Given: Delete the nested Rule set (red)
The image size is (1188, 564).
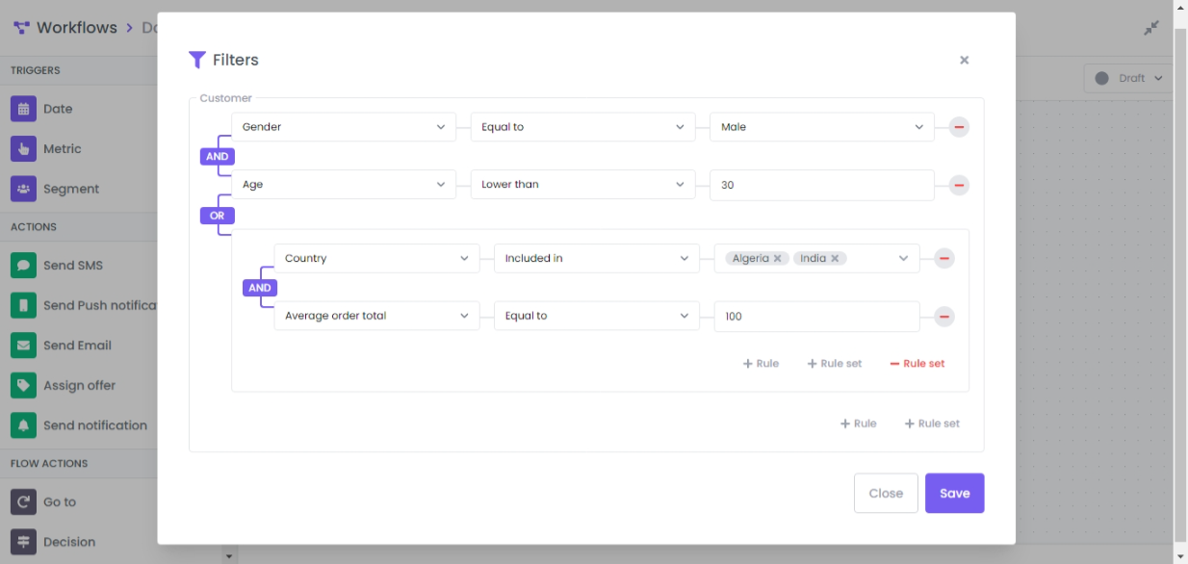Looking at the screenshot, I should (917, 364).
